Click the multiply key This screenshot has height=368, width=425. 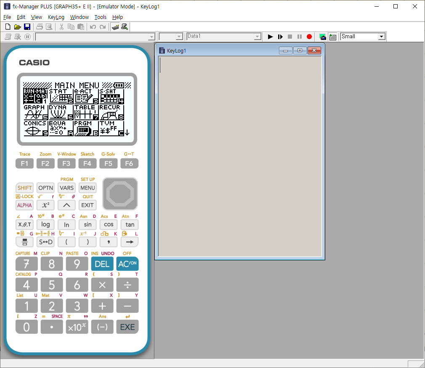click(x=102, y=285)
